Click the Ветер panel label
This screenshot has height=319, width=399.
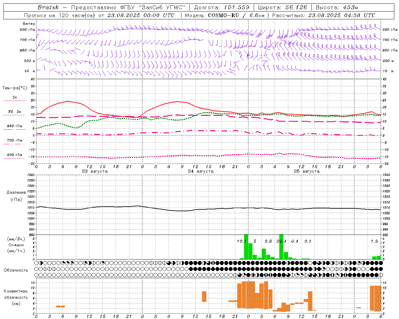pyautogui.click(x=29, y=24)
